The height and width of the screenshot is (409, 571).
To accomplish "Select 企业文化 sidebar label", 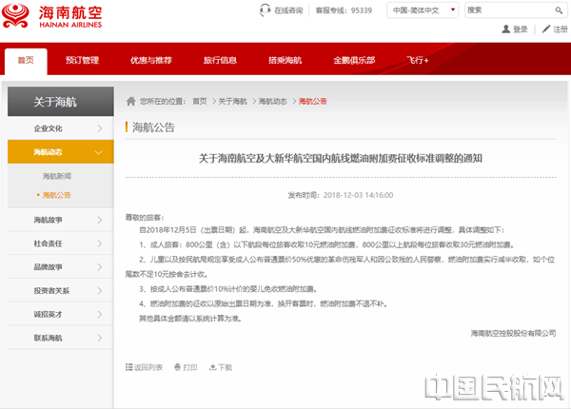I will [49, 128].
